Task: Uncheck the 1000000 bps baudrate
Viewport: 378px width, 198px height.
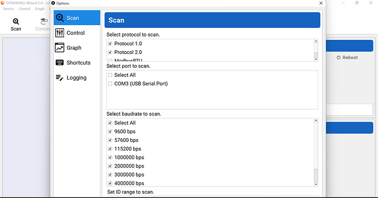Action: [110, 158]
